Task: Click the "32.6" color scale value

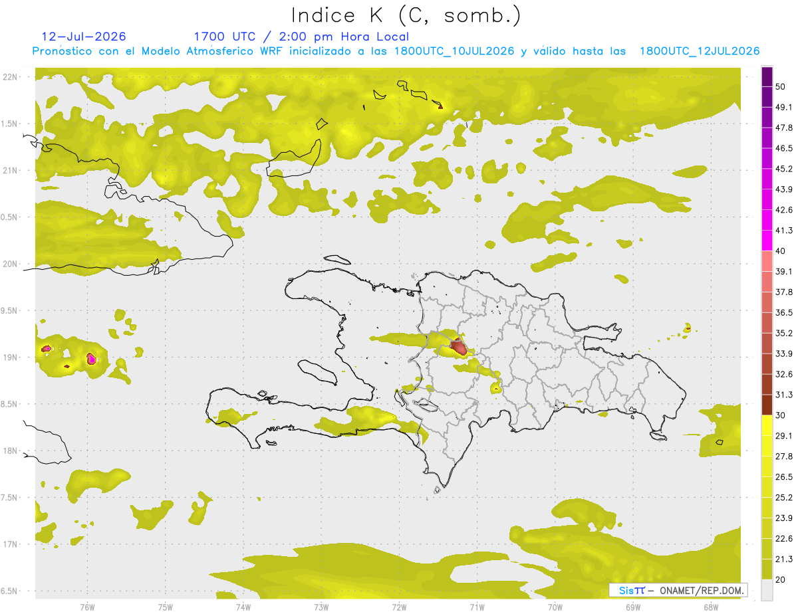Action: [784, 374]
